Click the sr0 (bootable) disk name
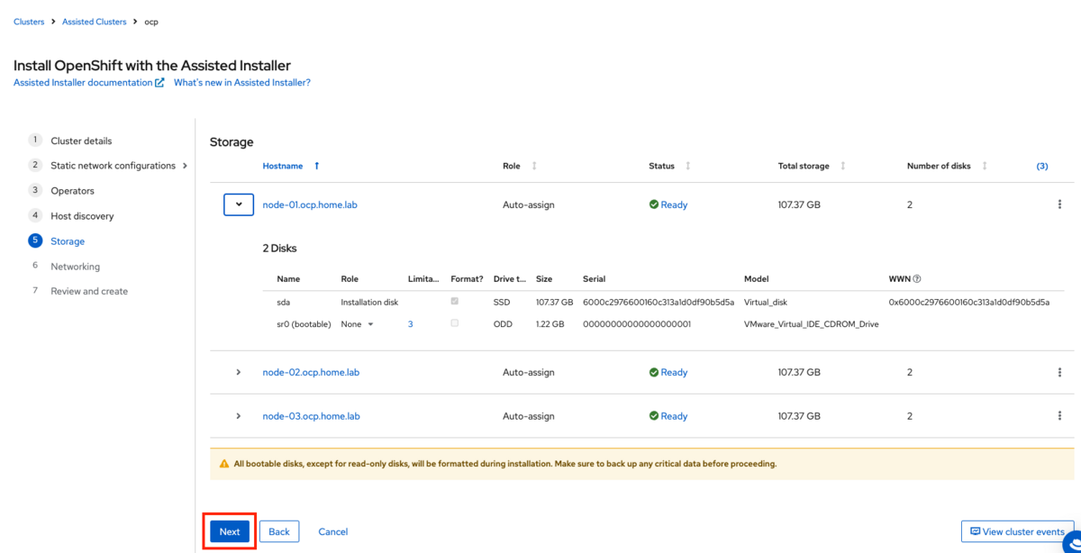 coord(304,324)
